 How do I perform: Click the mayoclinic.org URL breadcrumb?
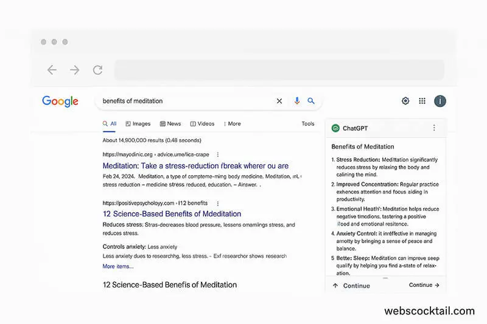pyautogui.click(x=156, y=154)
